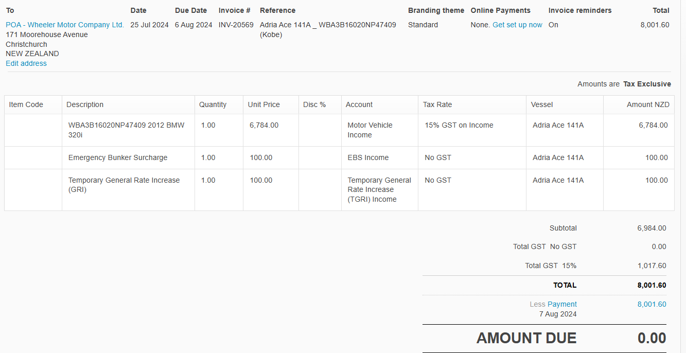Click the Amount NZD column header
This screenshot has height=353, width=686.
click(x=639, y=104)
